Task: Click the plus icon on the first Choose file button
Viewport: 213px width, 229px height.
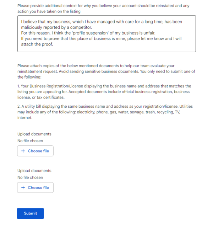Action: 23,151
